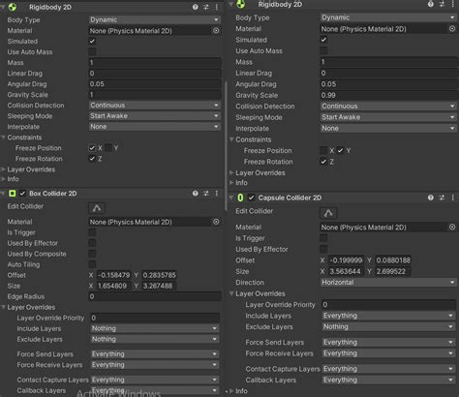Click Box Collider Size Y field

click(159, 286)
